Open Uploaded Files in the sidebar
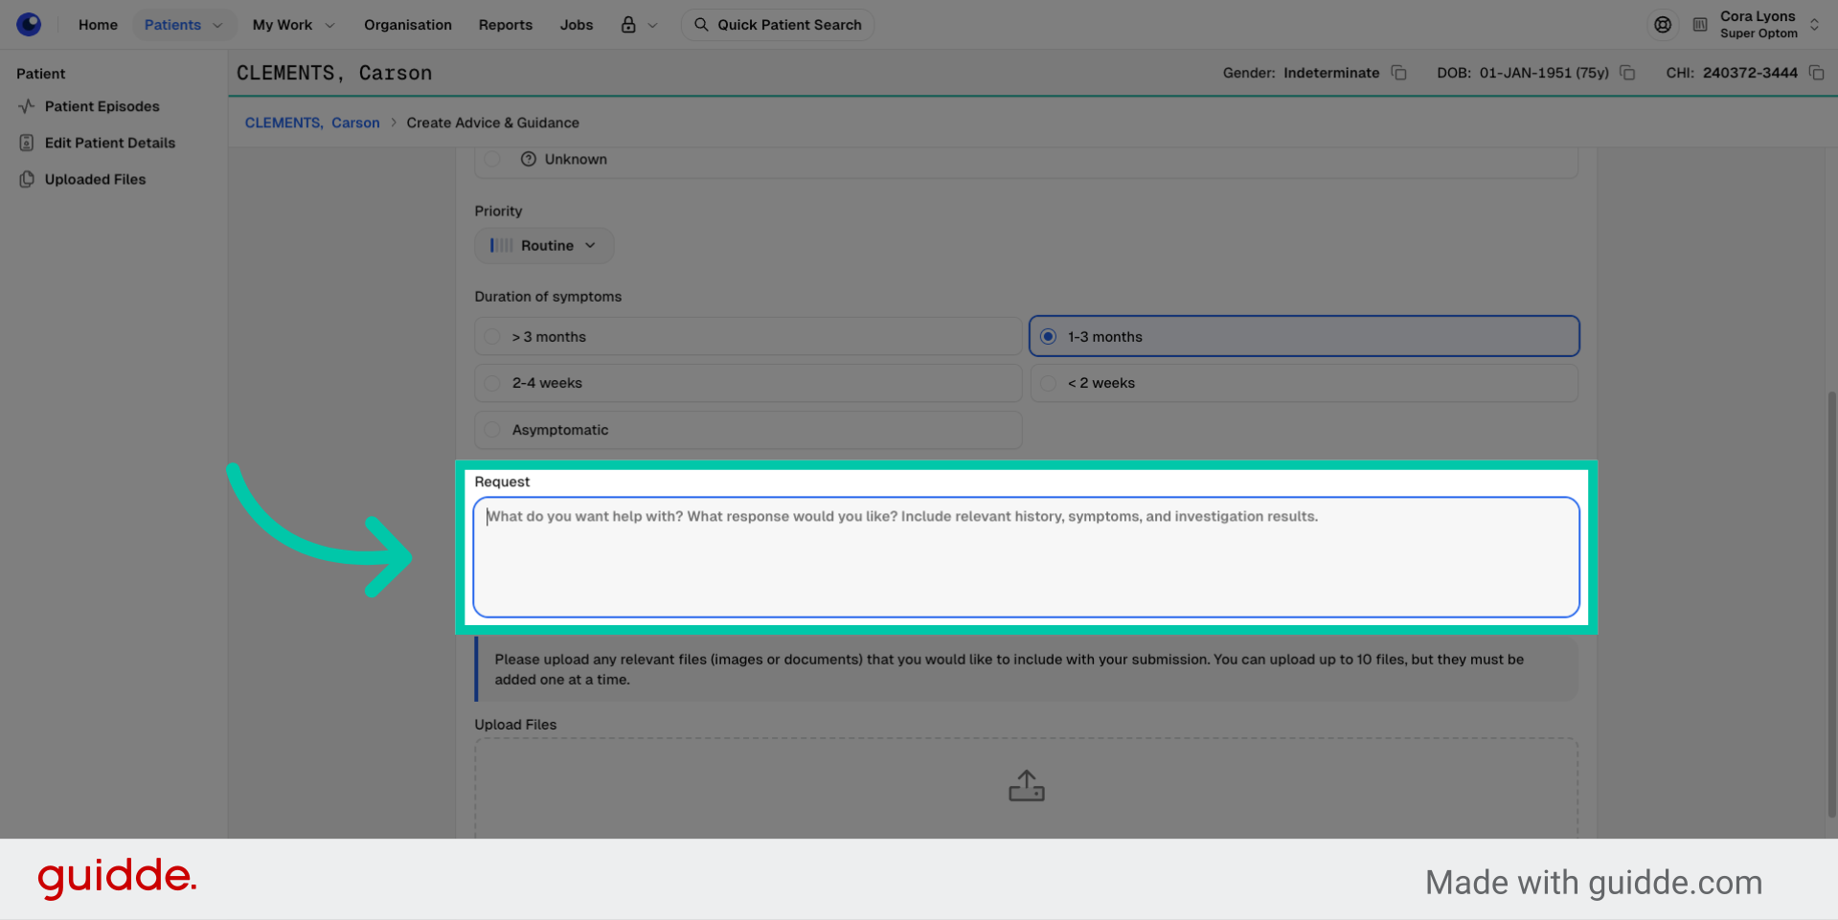Screen dimensions: 1838x920 (95, 179)
